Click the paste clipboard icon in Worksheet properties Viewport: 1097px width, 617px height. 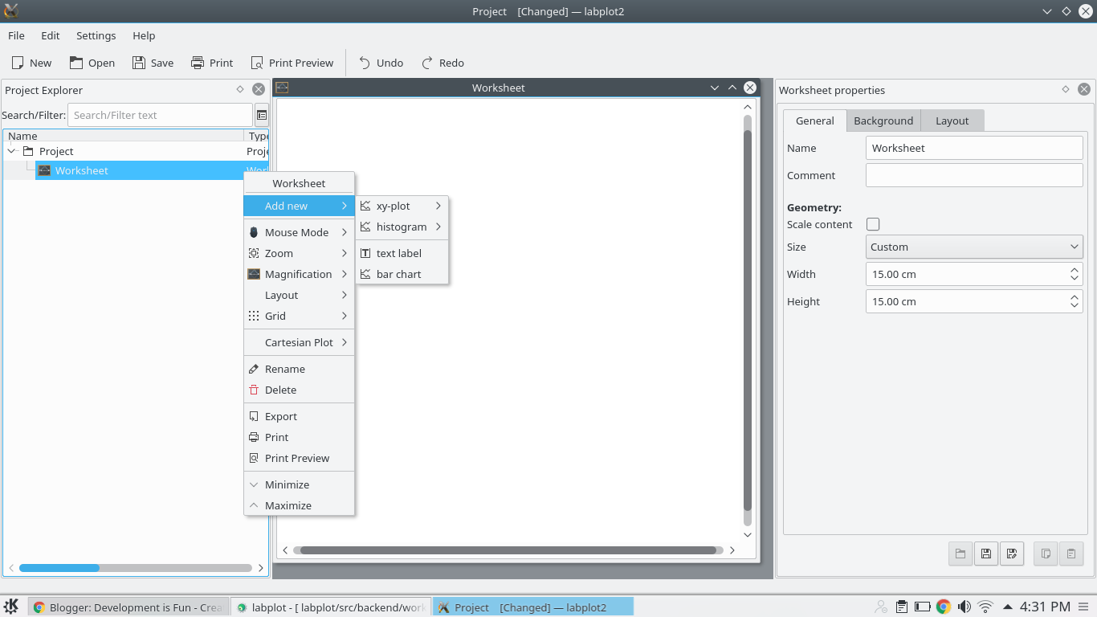pyautogui.click(x=1071, y=553)
